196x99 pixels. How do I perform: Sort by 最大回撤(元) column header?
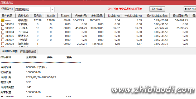(179, 16)
